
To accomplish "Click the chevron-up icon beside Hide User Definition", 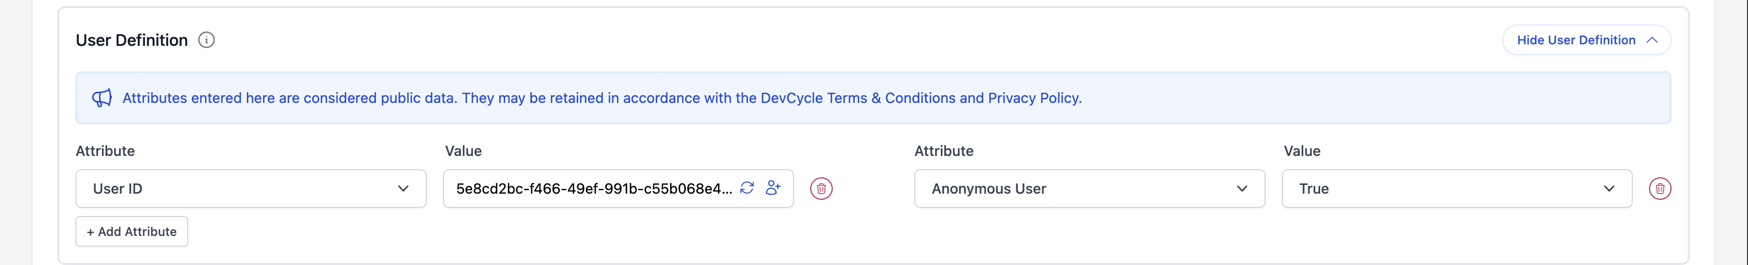I will [1652, 40].
